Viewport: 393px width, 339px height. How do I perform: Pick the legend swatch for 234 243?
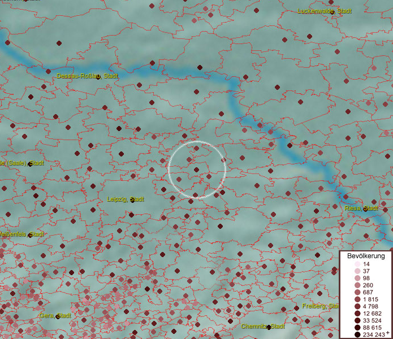pyautogui.click(x=357, y=334)
